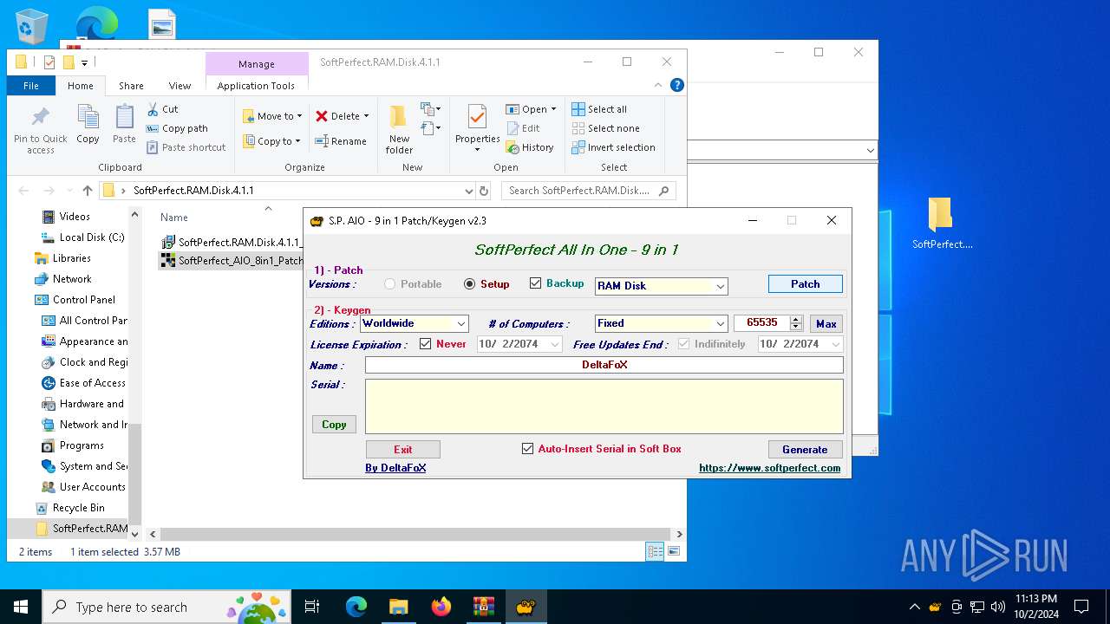Image resolution: width=1110 pixels, height=624 pixels.
Task: Toggle the Backup checkbox
Action: (x=535, y=283)
